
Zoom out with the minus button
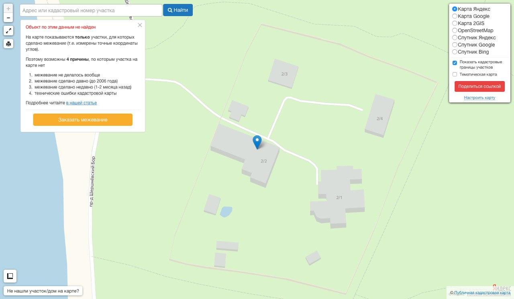tap(8, 18)
